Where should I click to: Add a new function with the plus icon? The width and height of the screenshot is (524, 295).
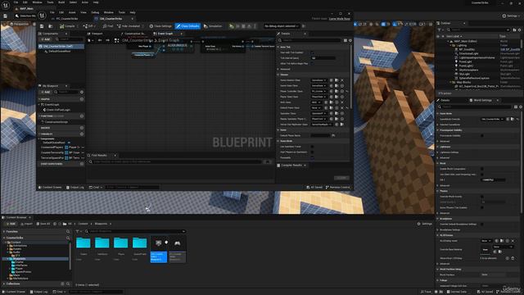pos(82,116)
